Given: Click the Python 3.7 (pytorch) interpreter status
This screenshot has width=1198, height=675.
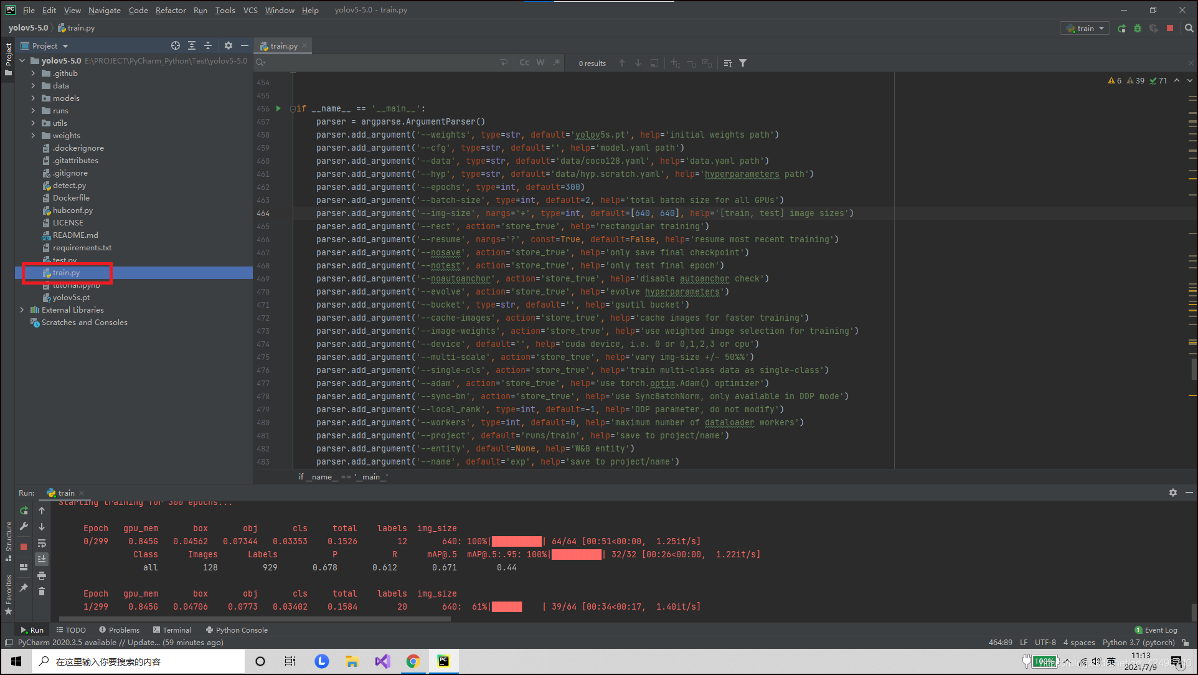Looking at the screenshot, I should click(x=1138, y=643).
